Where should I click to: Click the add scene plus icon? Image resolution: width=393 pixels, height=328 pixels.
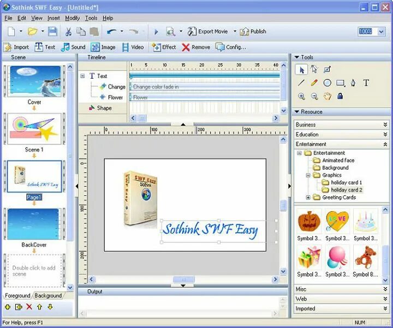tap(8, 307)
